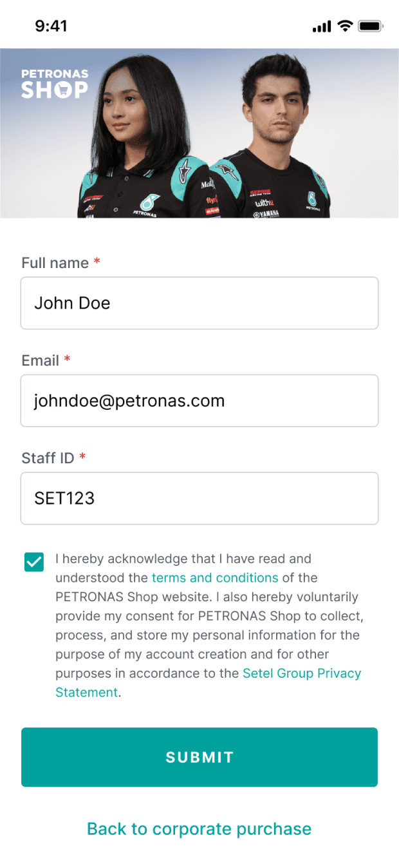Click the Full name label
This screenshot has height=866, width=399.
click(55, 263)
